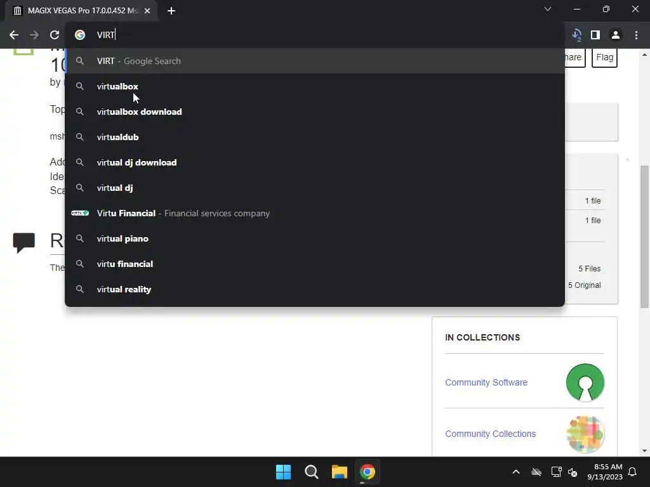Click the first '1 file' entry
The height and width of the screenshot is (487, 650).
pyautogui.click(x=592, y=201)
